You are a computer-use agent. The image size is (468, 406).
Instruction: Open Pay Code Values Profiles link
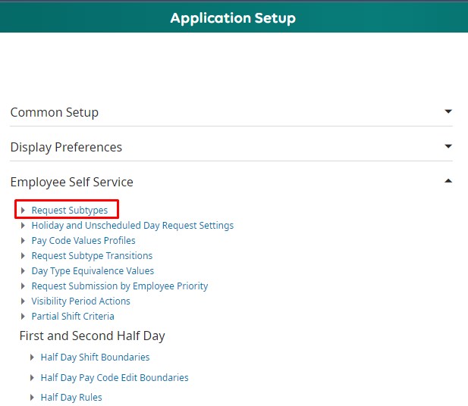(x=83, y=241)
